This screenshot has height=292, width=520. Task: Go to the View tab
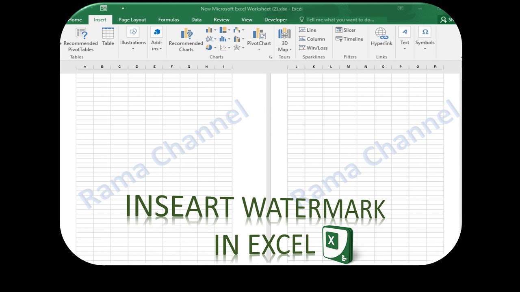click(247, 19)
